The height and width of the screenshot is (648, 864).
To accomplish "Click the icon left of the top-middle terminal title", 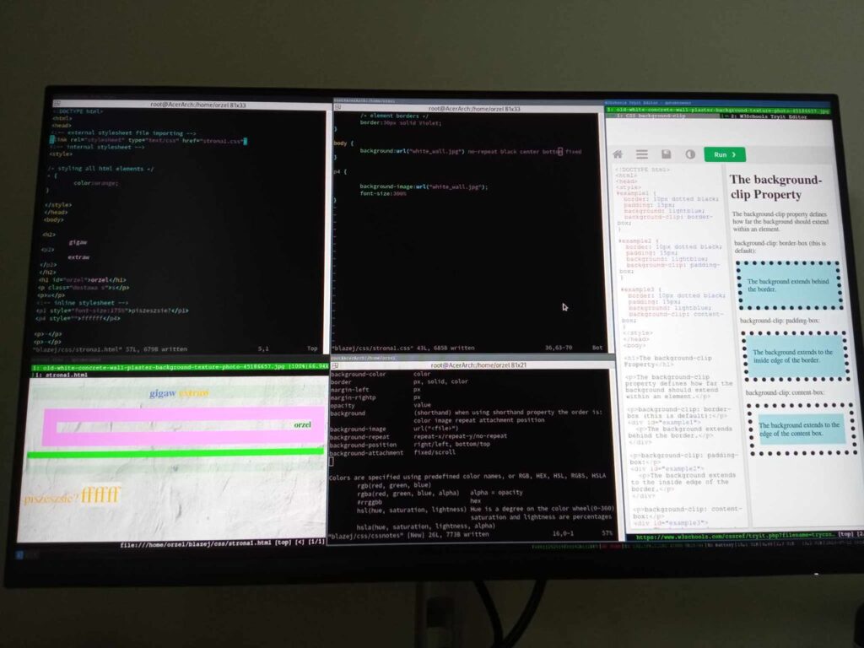I will pyautogui.click(x=336, y=108).
